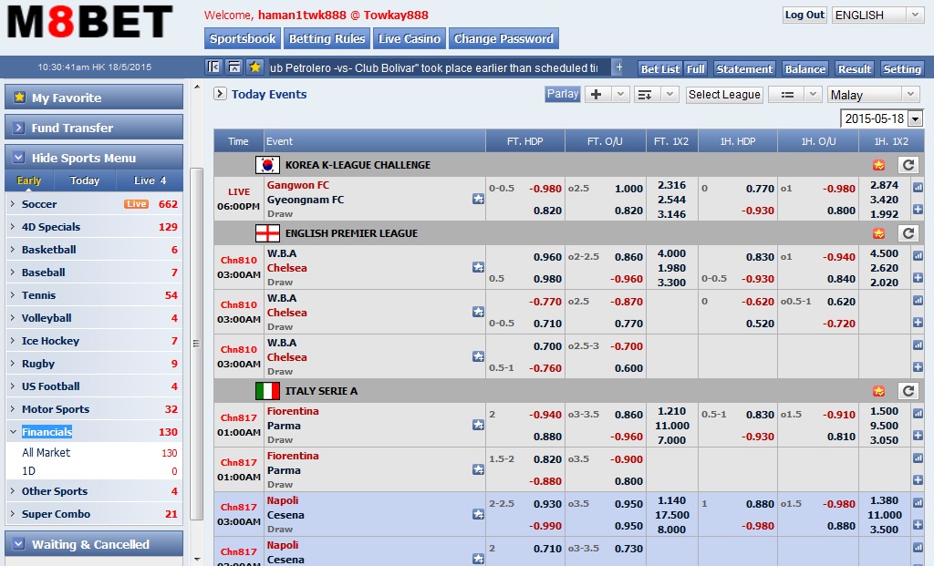934x566 pixels.
Task: Open the Live Casino page
Action: [410, 38]
